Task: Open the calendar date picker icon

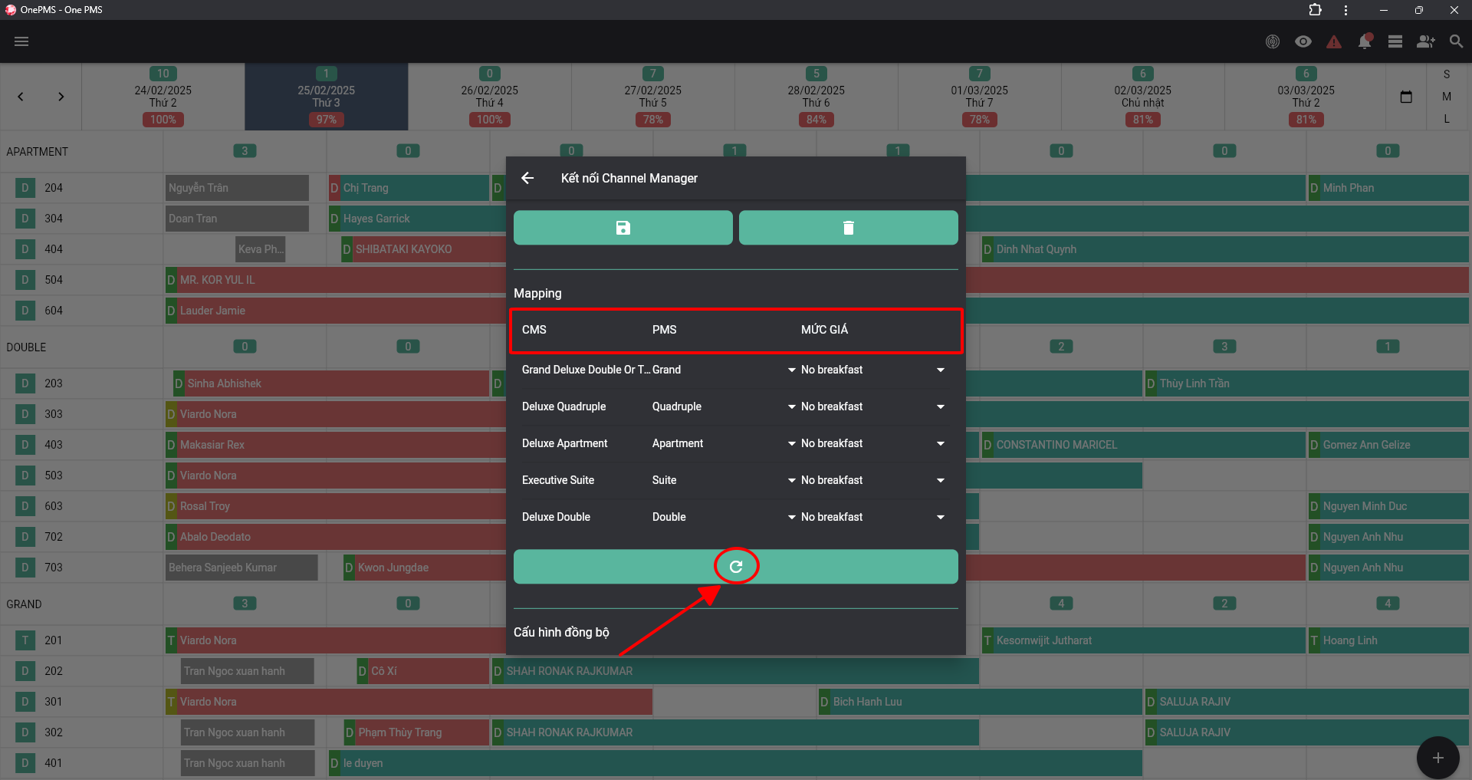Action: click(x=1406, y=97)
